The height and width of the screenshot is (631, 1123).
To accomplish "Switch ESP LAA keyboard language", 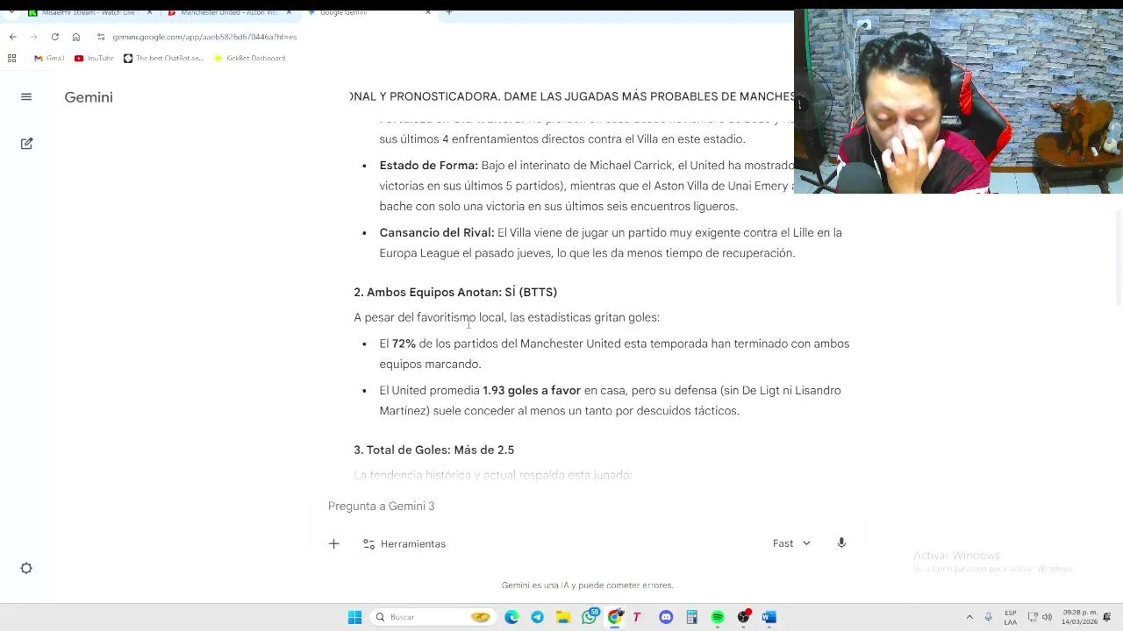I will click(1011, 617).
